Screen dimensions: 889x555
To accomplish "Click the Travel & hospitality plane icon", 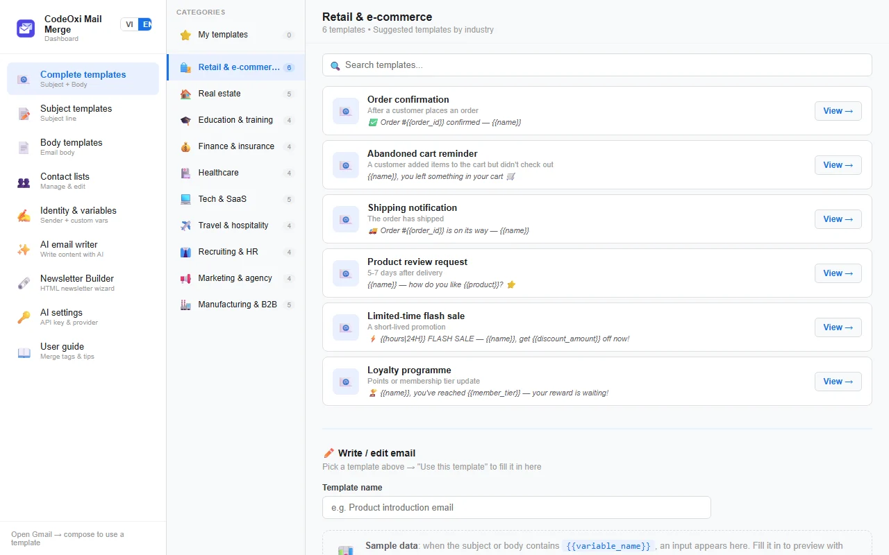I will point(185,225).
